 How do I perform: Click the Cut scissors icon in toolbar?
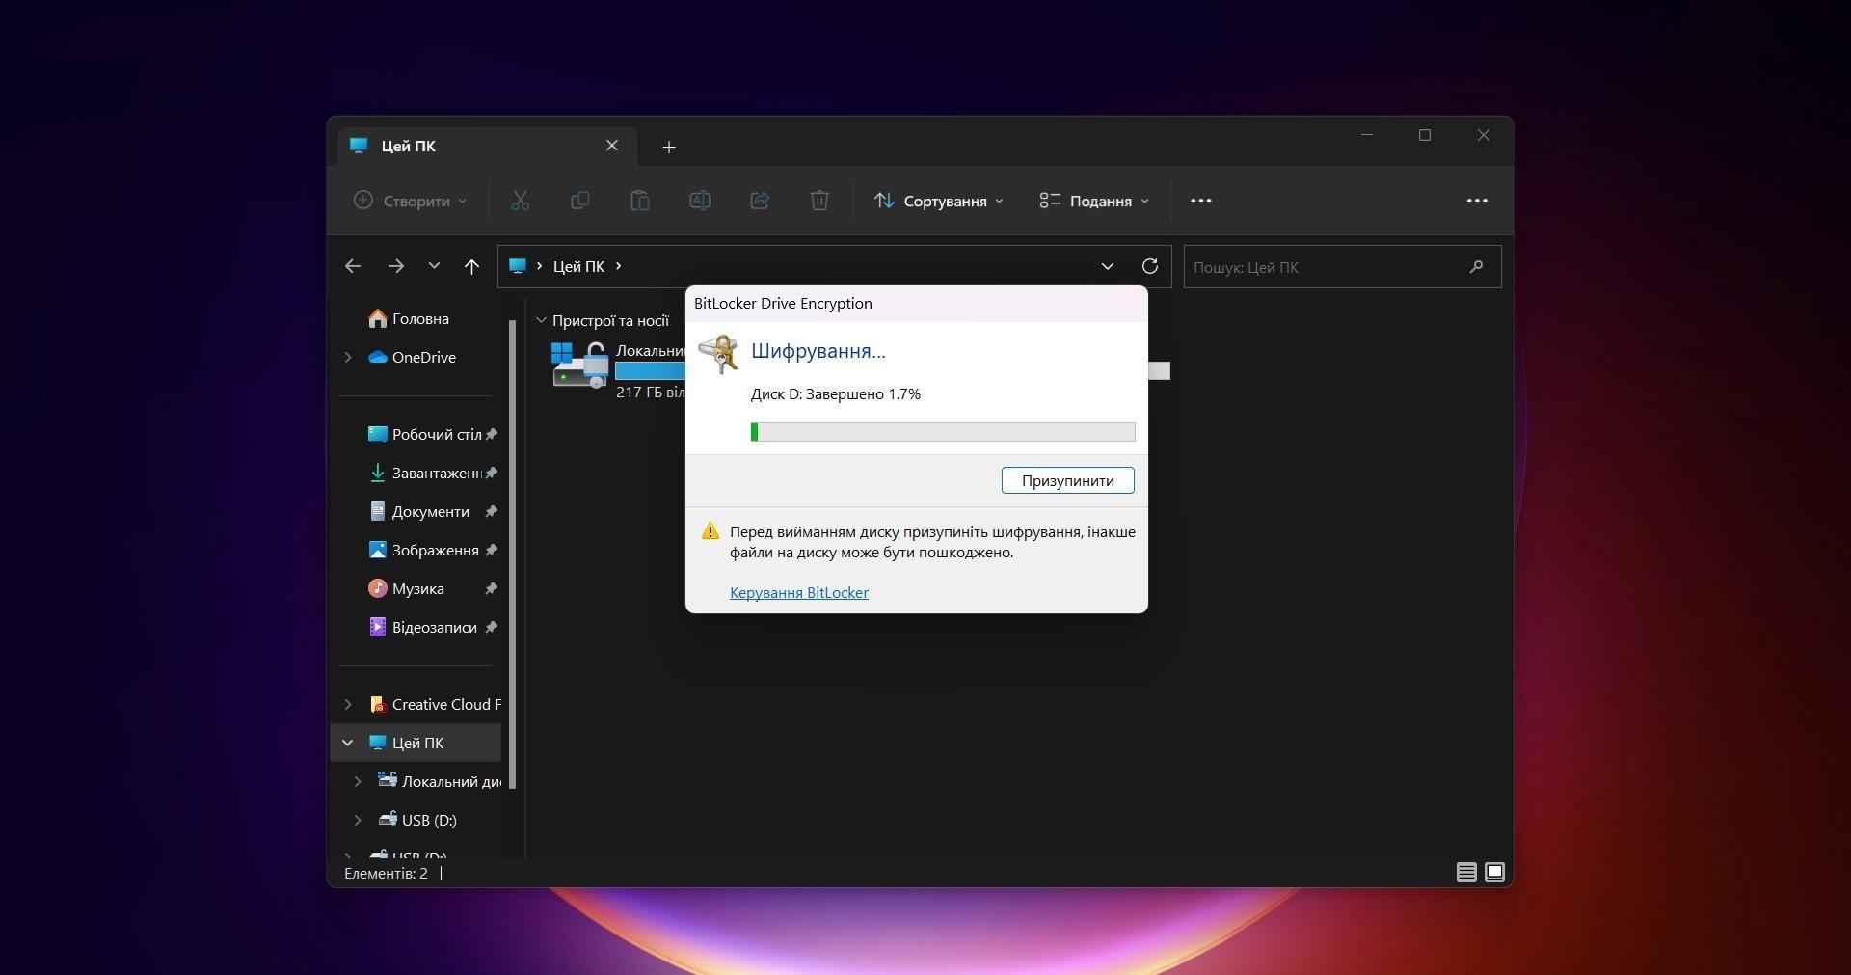point(520,201)
